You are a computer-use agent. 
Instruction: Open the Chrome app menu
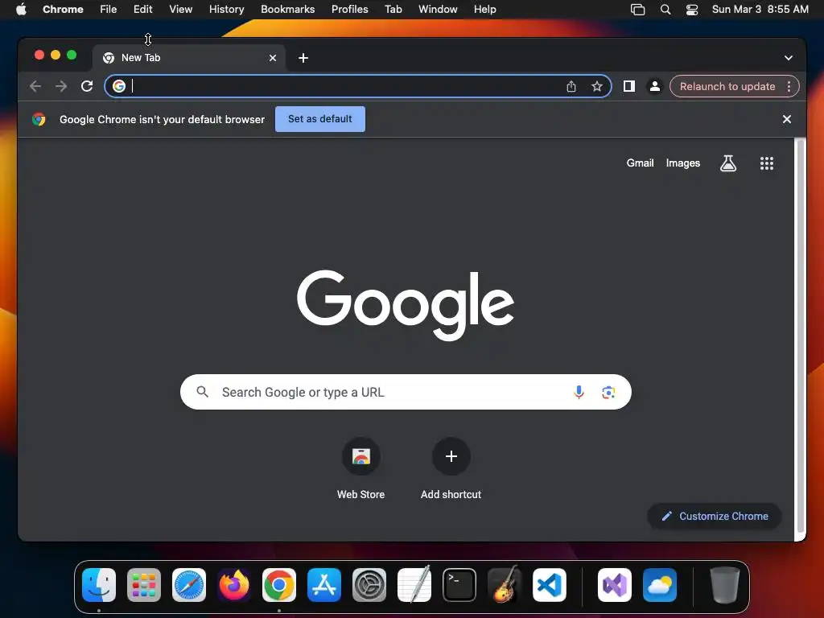click(x=63, y=10)
